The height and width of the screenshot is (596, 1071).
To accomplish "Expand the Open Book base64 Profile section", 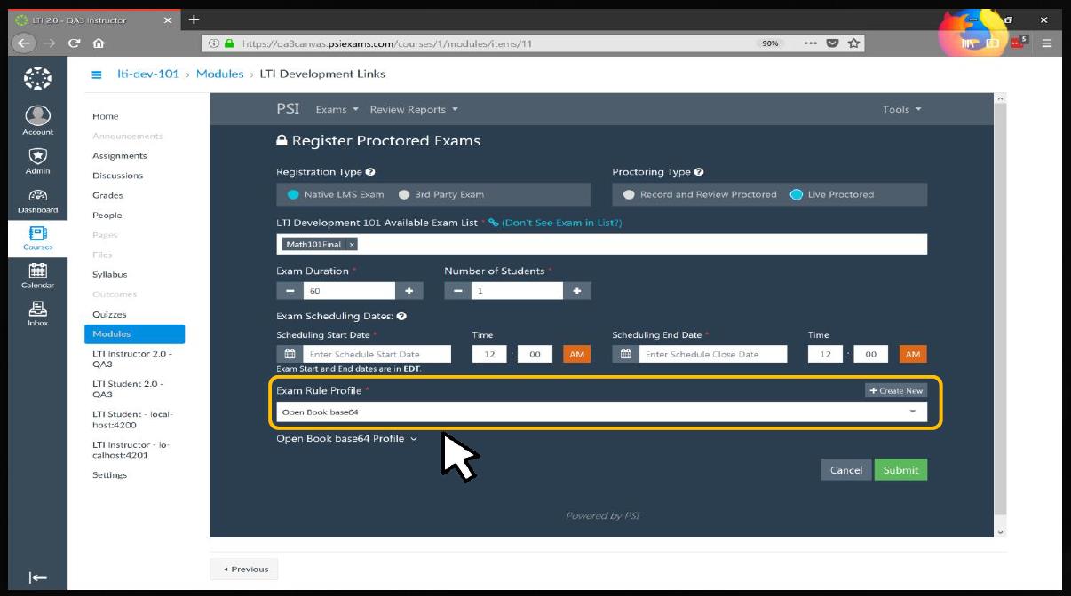I will tap(346, 439).
